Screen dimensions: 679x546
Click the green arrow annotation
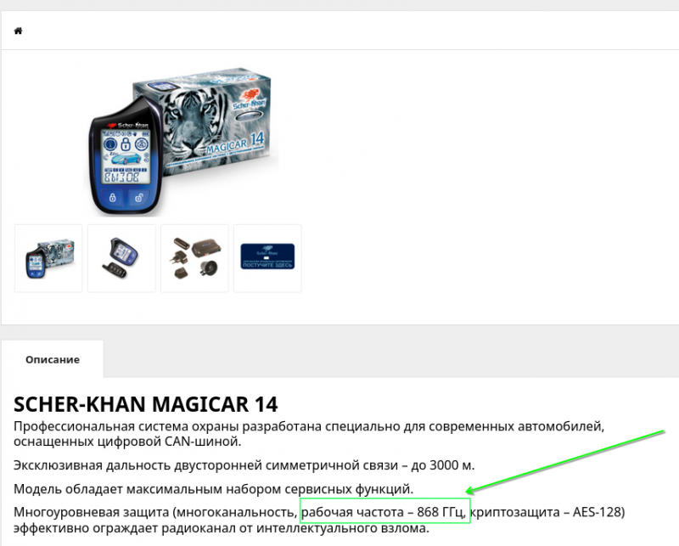coord(564,462)
